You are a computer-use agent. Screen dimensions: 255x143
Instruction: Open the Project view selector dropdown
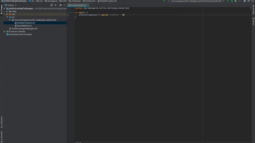pos(11,5)
